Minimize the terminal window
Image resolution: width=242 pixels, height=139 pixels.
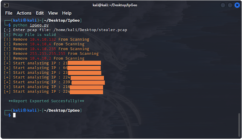tap(223, 5)
